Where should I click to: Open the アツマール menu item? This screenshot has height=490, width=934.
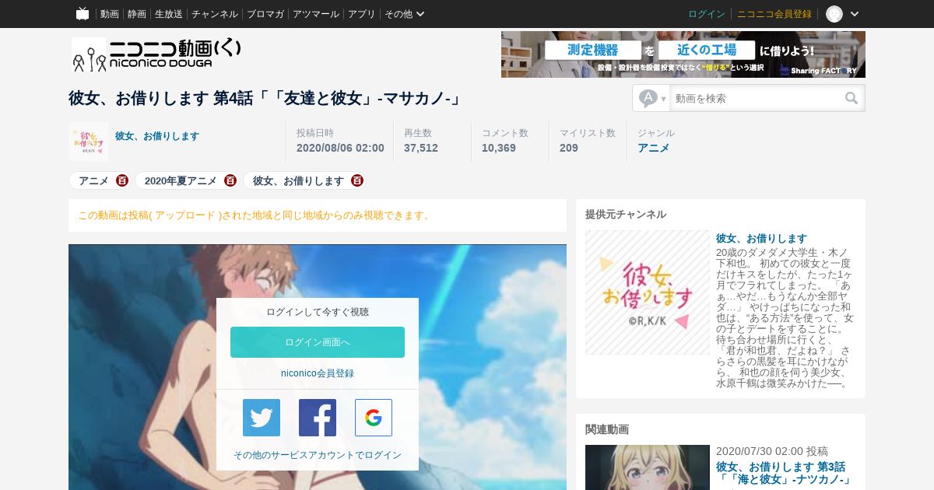point(316,14)
